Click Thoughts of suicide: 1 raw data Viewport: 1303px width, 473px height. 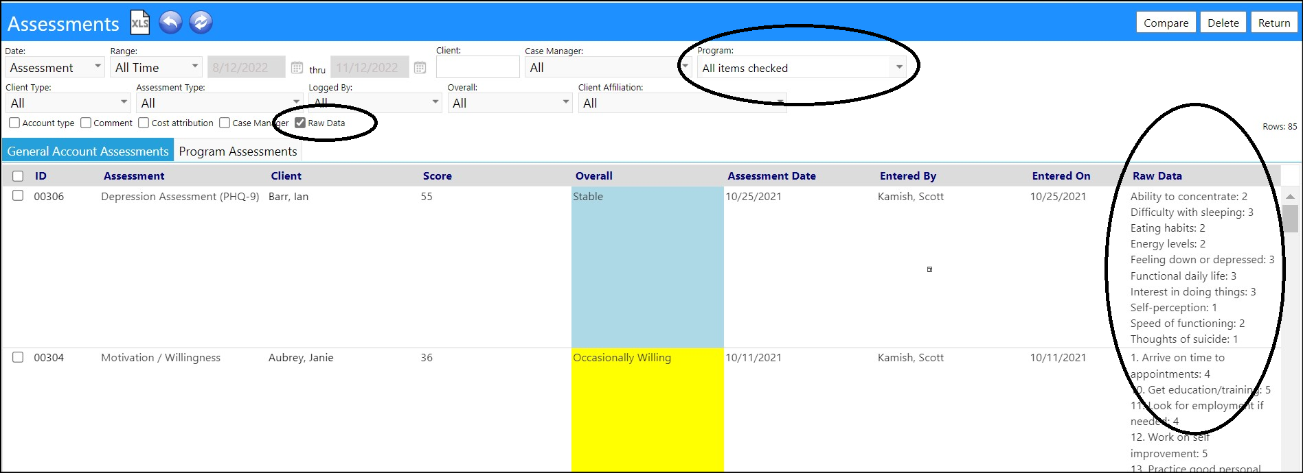tap(1184, 339)
